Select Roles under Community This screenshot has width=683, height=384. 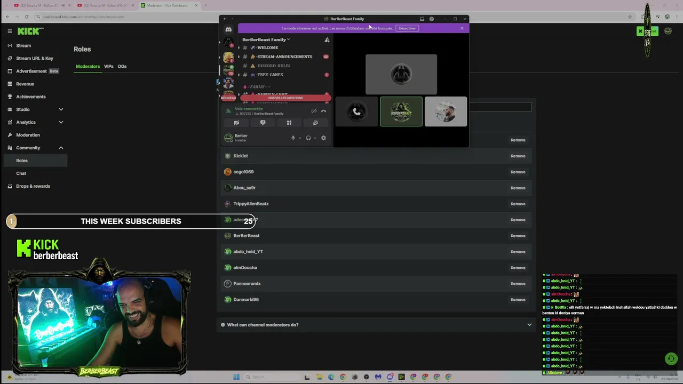(x=34, y=161)
